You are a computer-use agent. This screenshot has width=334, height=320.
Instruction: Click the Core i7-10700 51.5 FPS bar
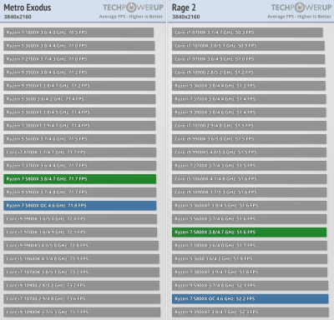coord(249,126)
